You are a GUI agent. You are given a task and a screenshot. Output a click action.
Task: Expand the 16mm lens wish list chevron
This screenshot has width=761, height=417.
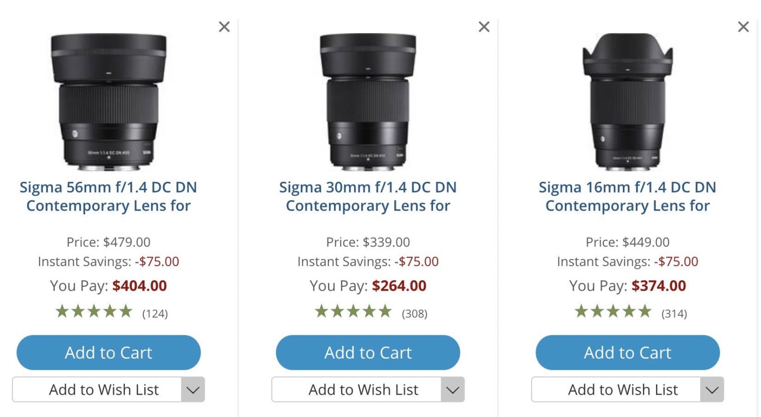(x=712, y=390)
